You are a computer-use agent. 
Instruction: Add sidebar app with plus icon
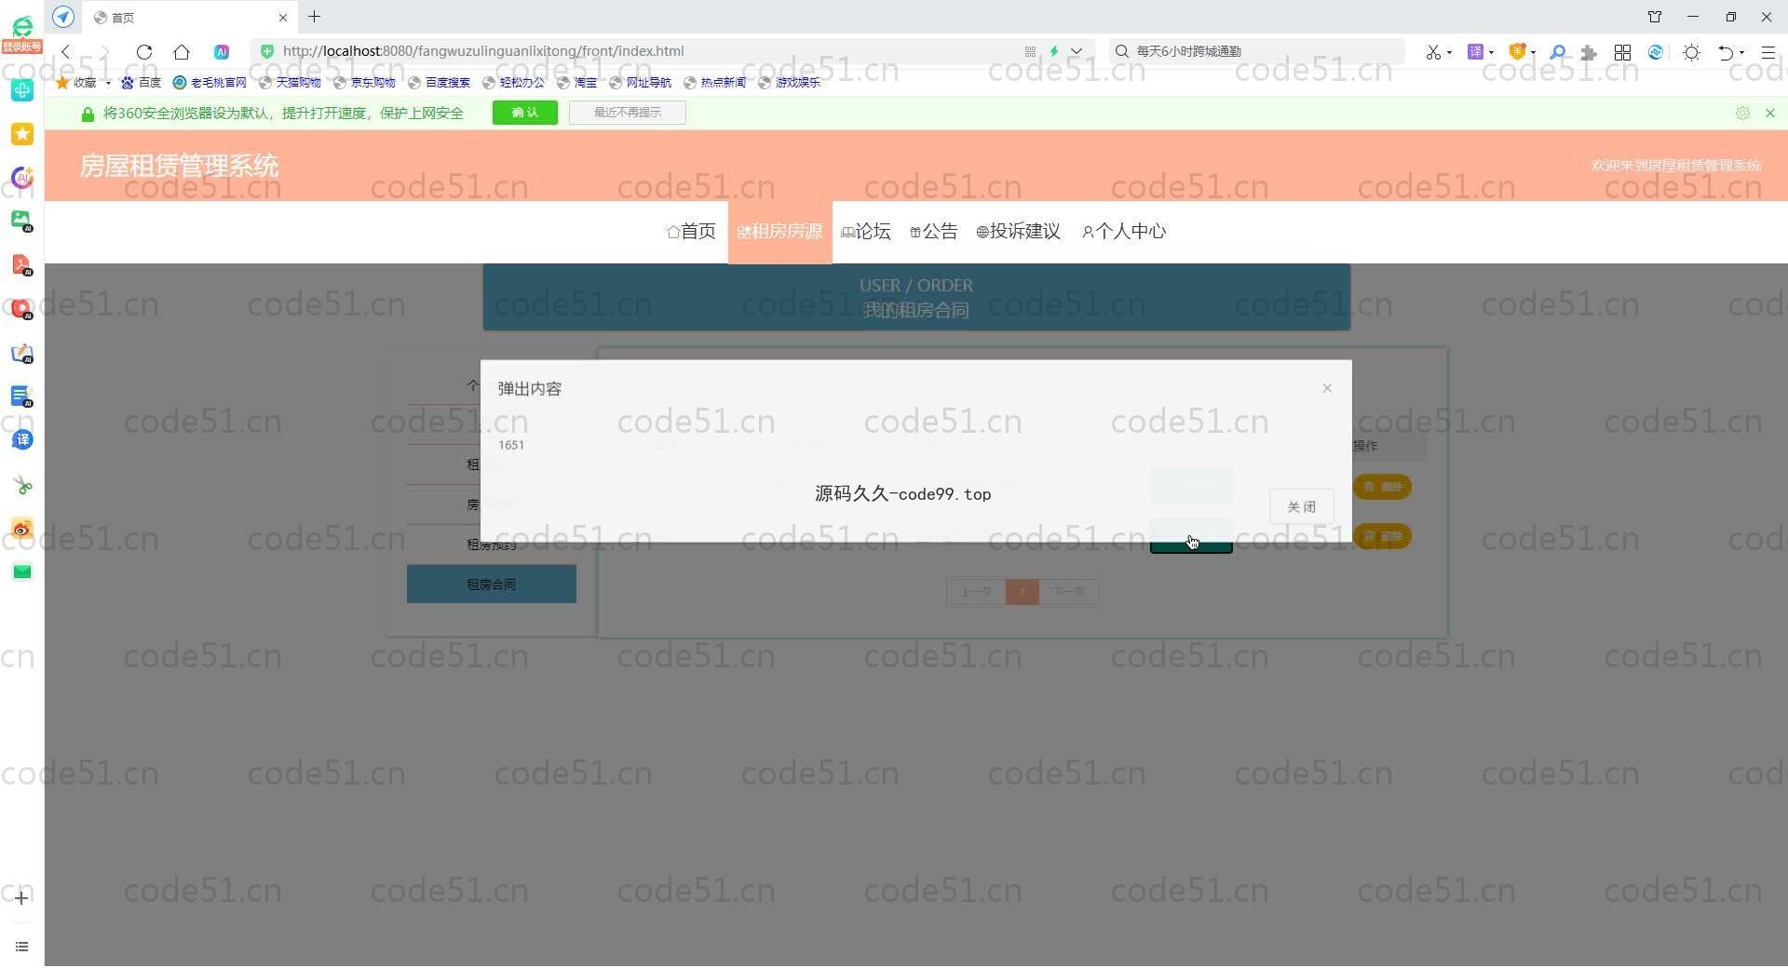coord(21,897)
